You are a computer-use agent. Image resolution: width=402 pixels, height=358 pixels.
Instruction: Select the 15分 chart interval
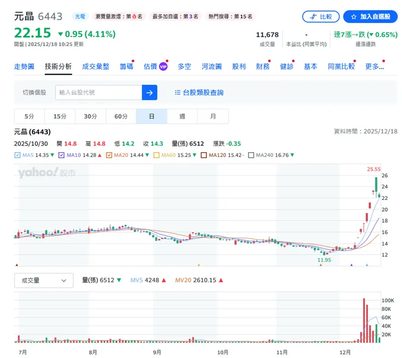click(x=60, y=116)
